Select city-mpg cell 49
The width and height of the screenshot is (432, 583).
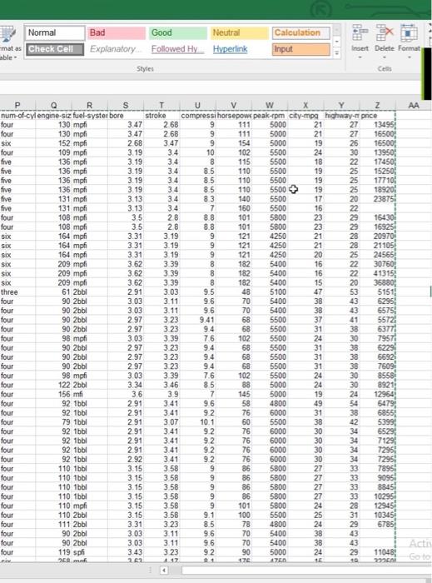coord(305,404)
